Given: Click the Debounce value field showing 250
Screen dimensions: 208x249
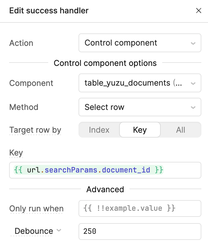Looking at the screenshot, I should coord(139,231).
